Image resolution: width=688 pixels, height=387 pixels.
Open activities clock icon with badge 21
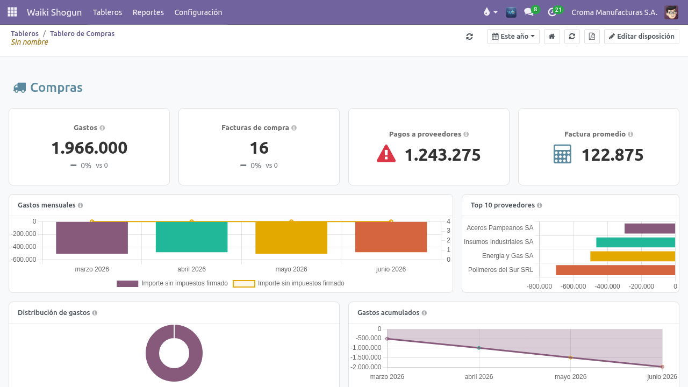tap(554, 12)
